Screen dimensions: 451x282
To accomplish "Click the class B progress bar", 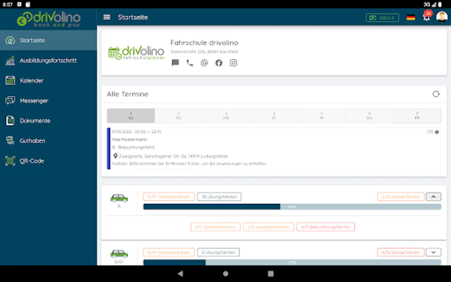I will [x=292, y=207].
